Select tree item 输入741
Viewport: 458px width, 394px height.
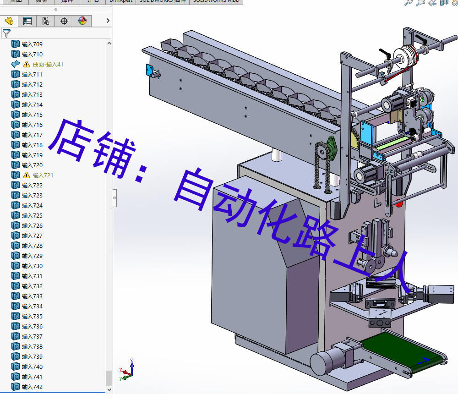pos(32,377)
